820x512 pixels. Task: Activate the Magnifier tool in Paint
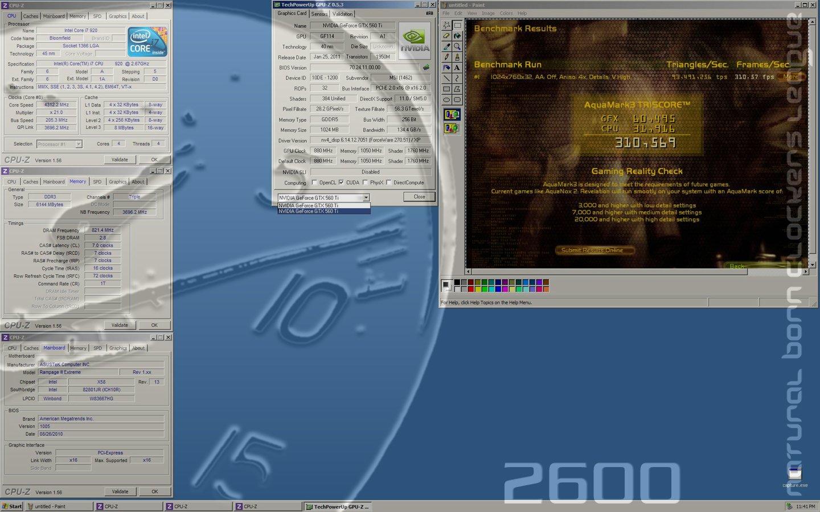457,47
